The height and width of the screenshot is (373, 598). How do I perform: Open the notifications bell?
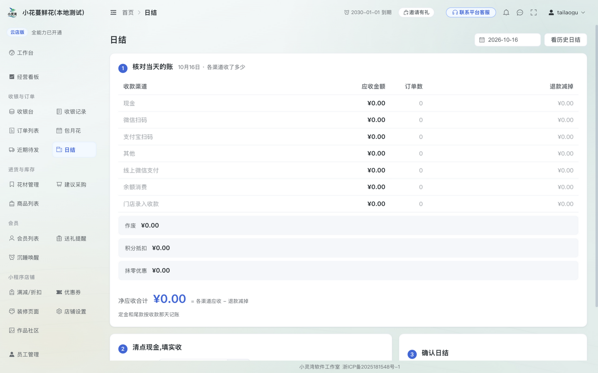tap(506, 12)
